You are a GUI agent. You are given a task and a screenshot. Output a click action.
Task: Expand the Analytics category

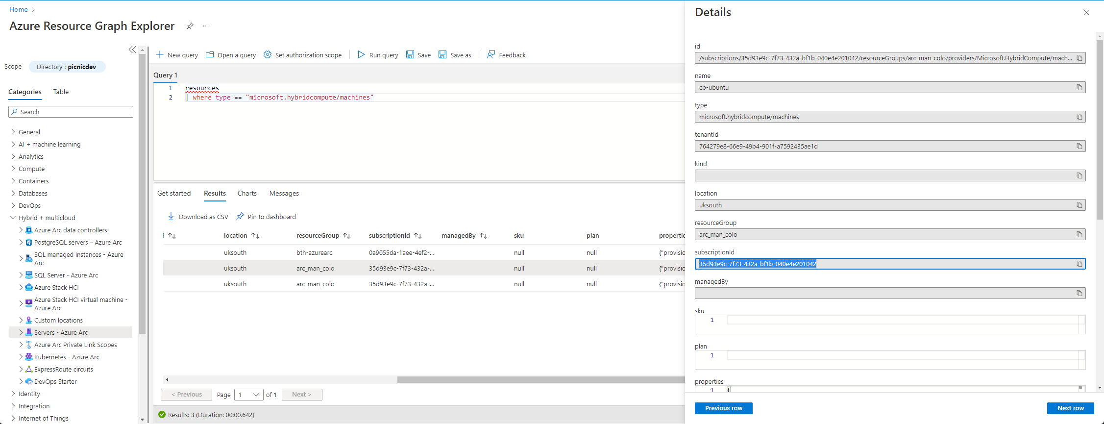[13, 156]
